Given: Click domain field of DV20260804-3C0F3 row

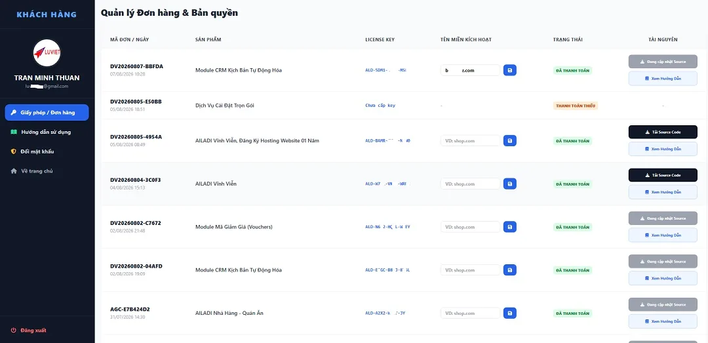Looking at the screenshot, I should pyautogui.click(x=471, y=184).
